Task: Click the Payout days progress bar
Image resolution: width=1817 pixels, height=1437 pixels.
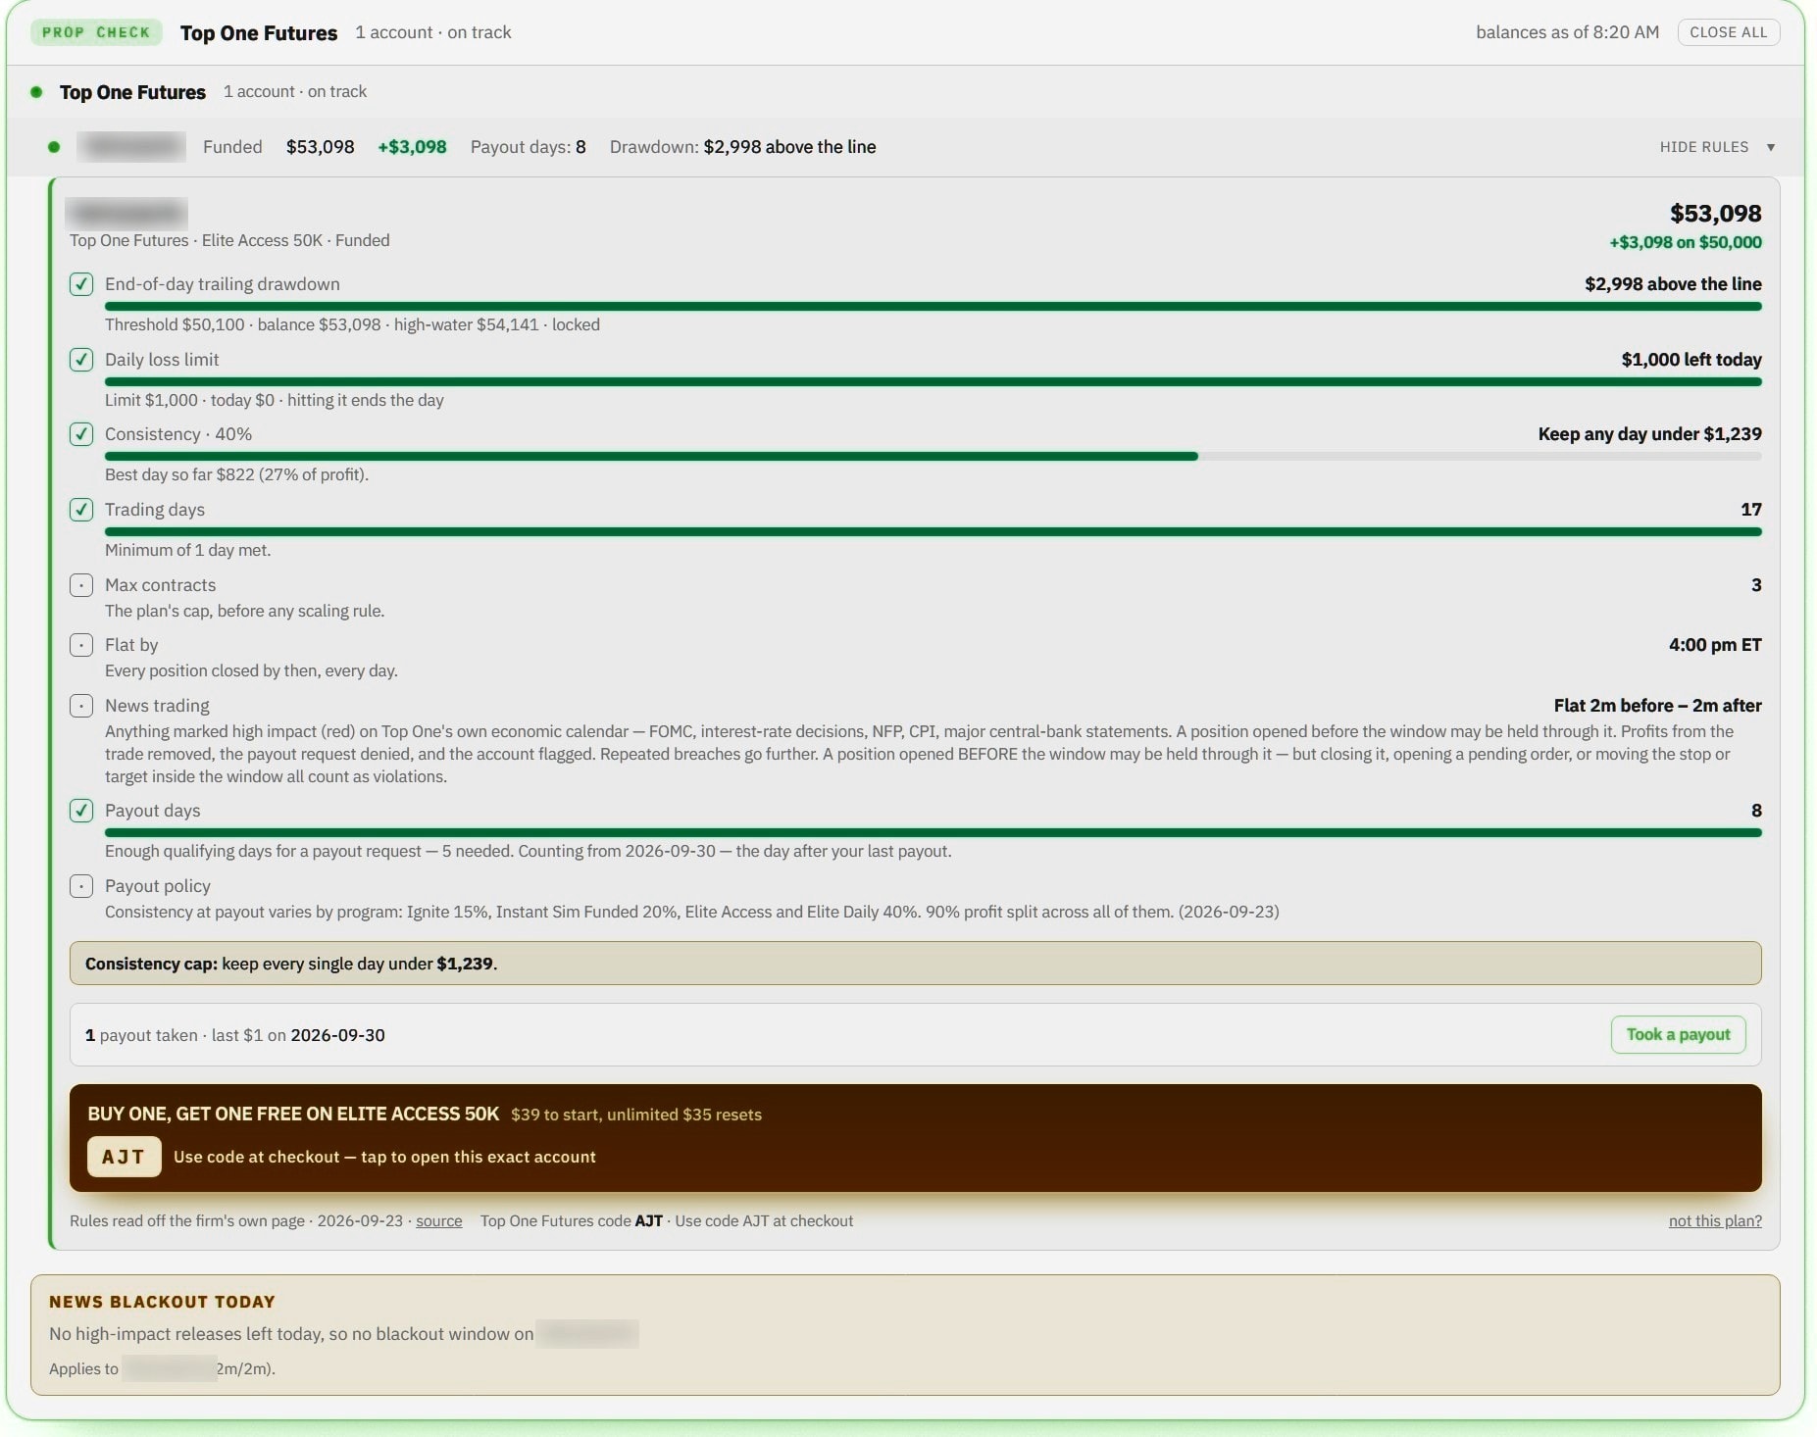Action: tap(933, 833)
